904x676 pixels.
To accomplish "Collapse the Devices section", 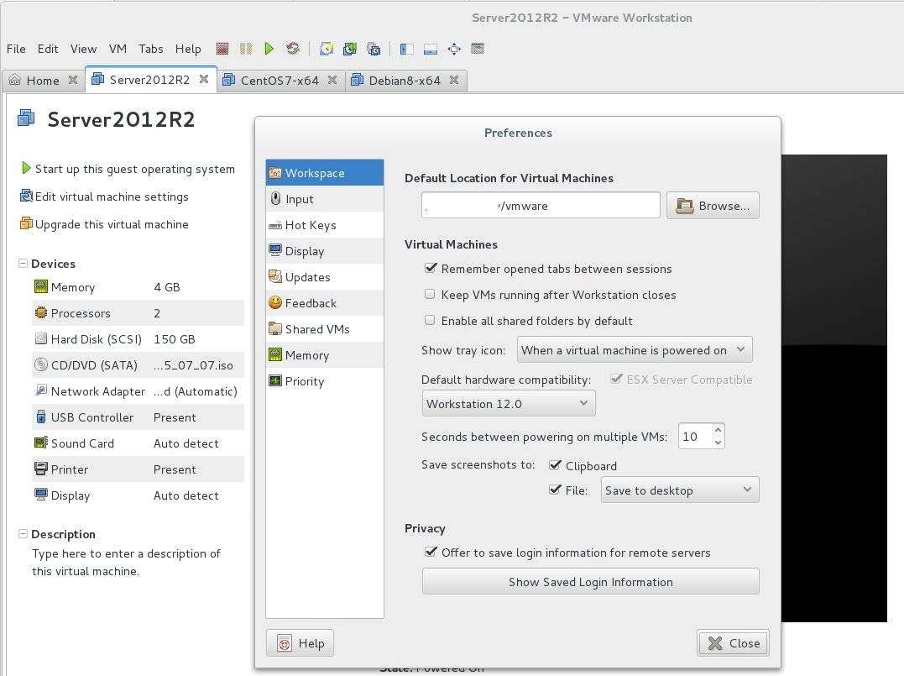I will pyautogui.click(x=23, y=263).
